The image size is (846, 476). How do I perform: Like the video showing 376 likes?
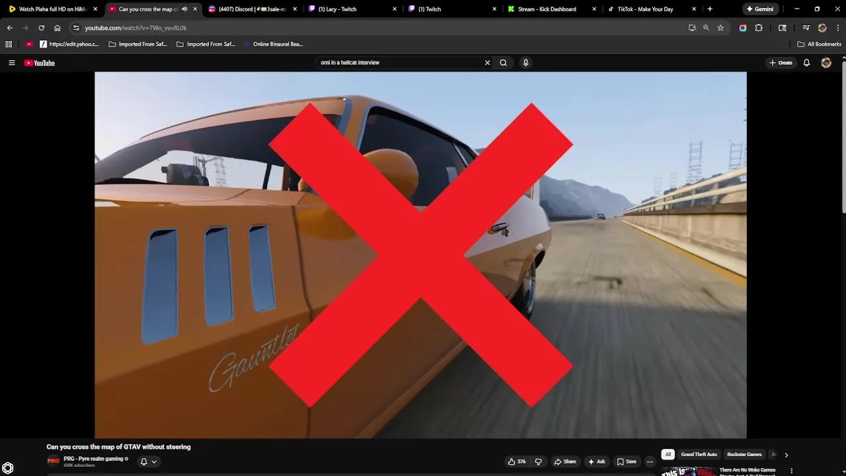click(x=517, y=461)
